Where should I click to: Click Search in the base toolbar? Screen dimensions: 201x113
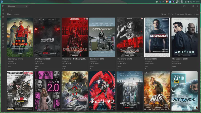click(188, 14)
